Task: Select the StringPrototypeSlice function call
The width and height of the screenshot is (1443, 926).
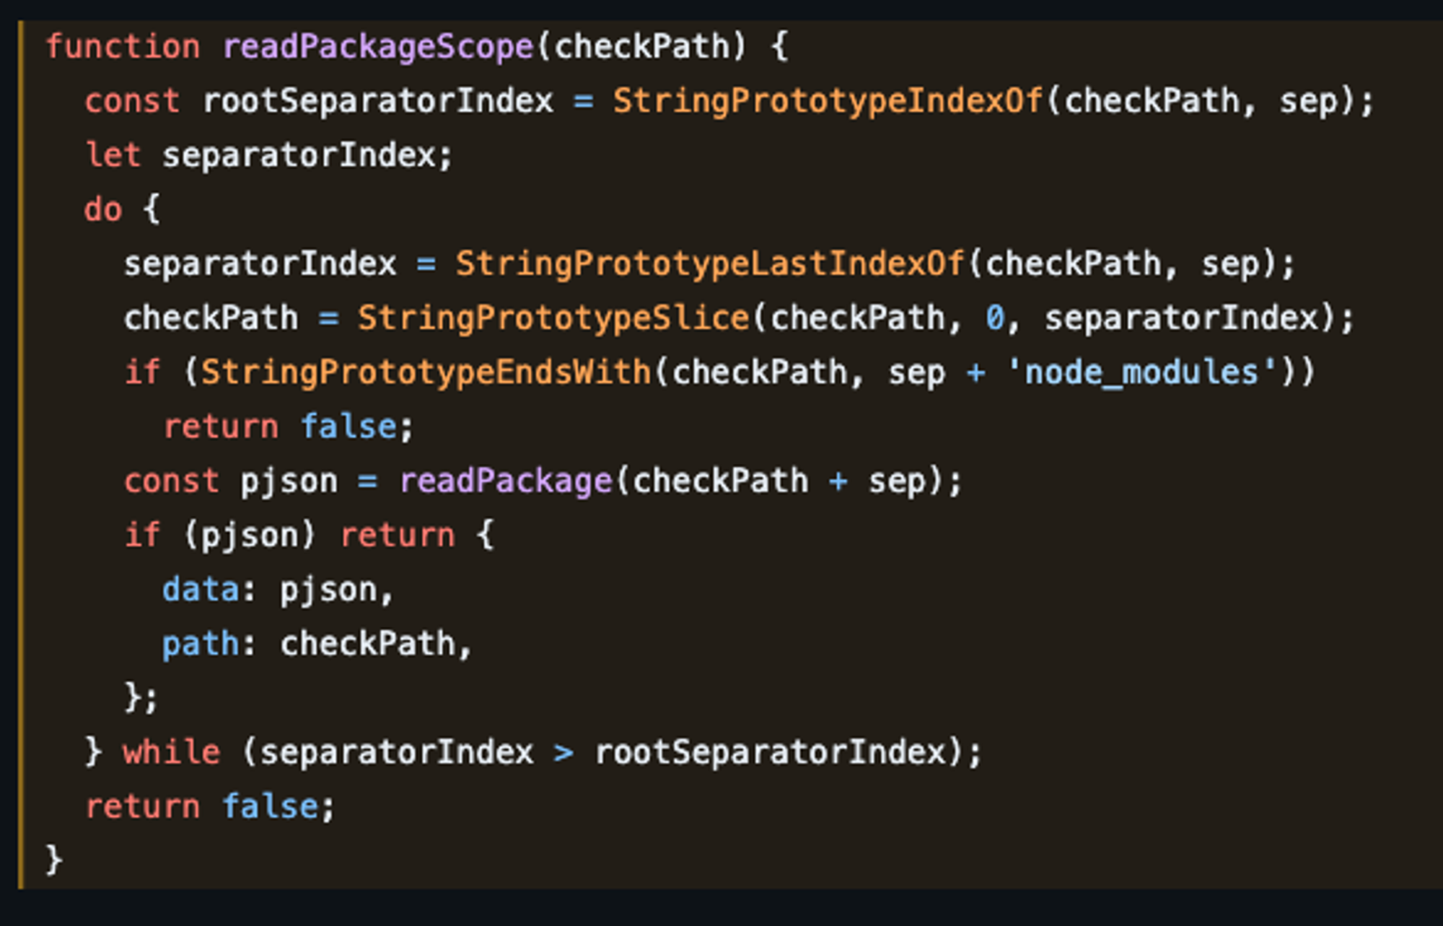Action: click(553, 318)
